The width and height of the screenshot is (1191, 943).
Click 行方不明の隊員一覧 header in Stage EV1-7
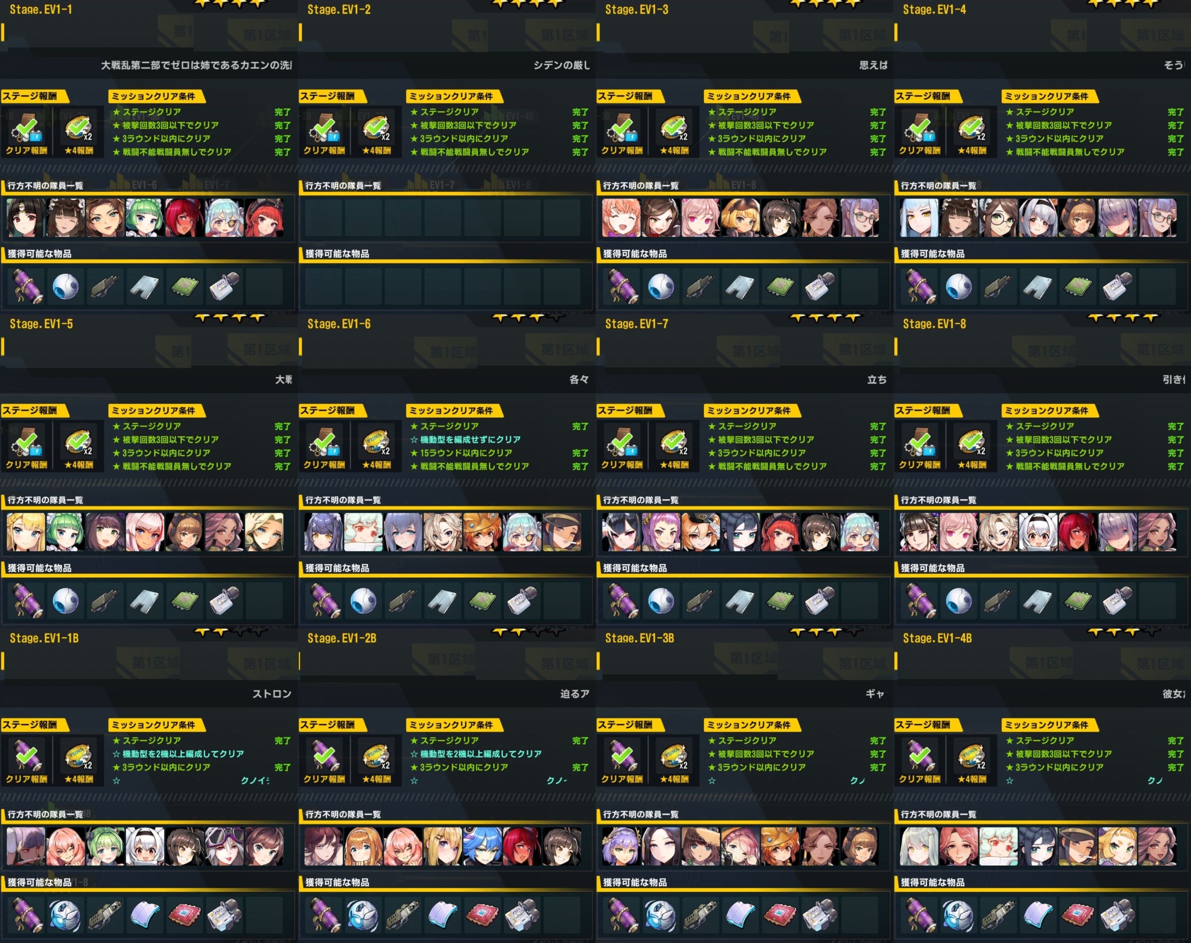tap(641, 500)
